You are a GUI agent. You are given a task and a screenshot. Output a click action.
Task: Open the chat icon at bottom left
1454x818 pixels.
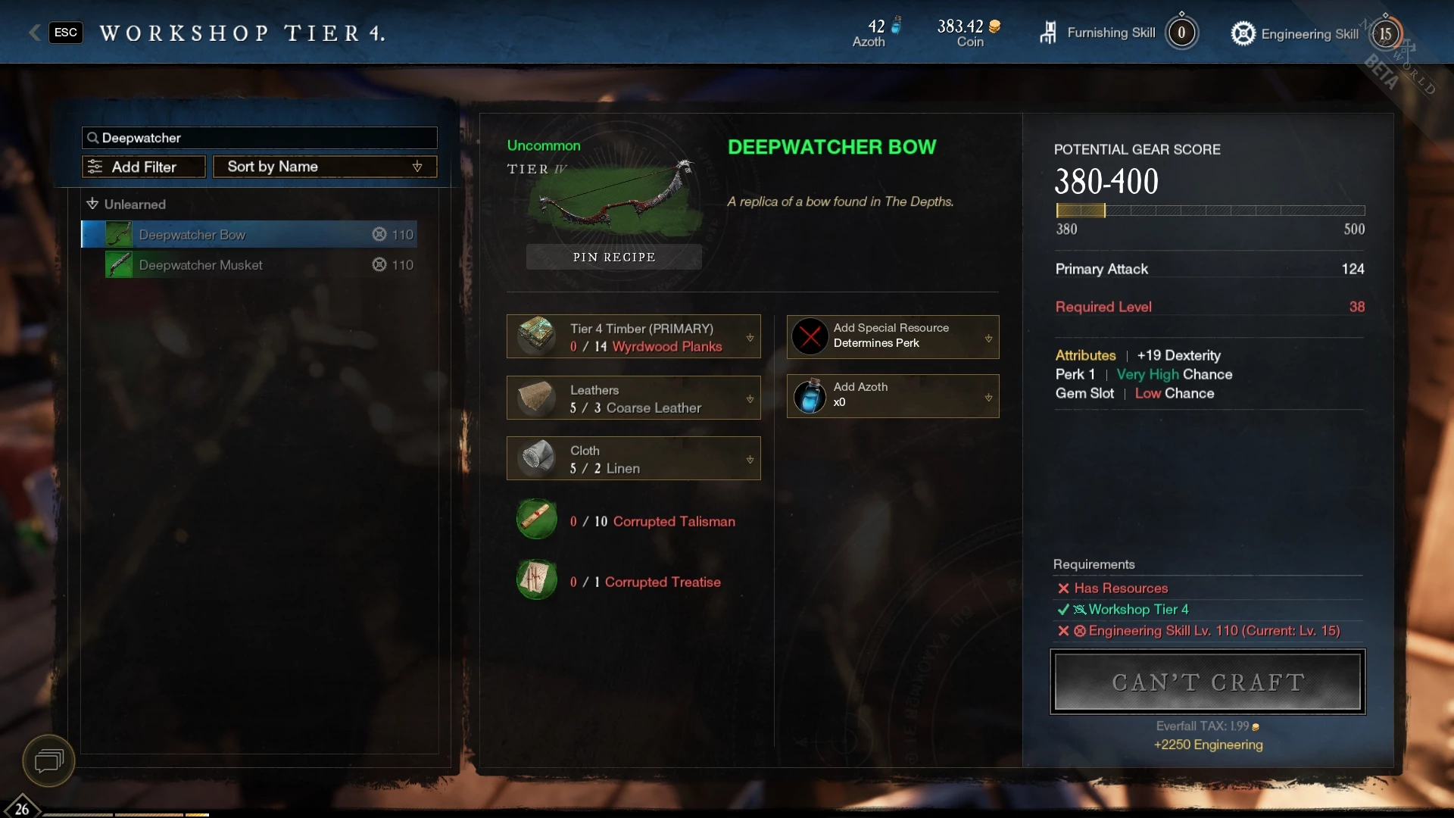point(48,760)
